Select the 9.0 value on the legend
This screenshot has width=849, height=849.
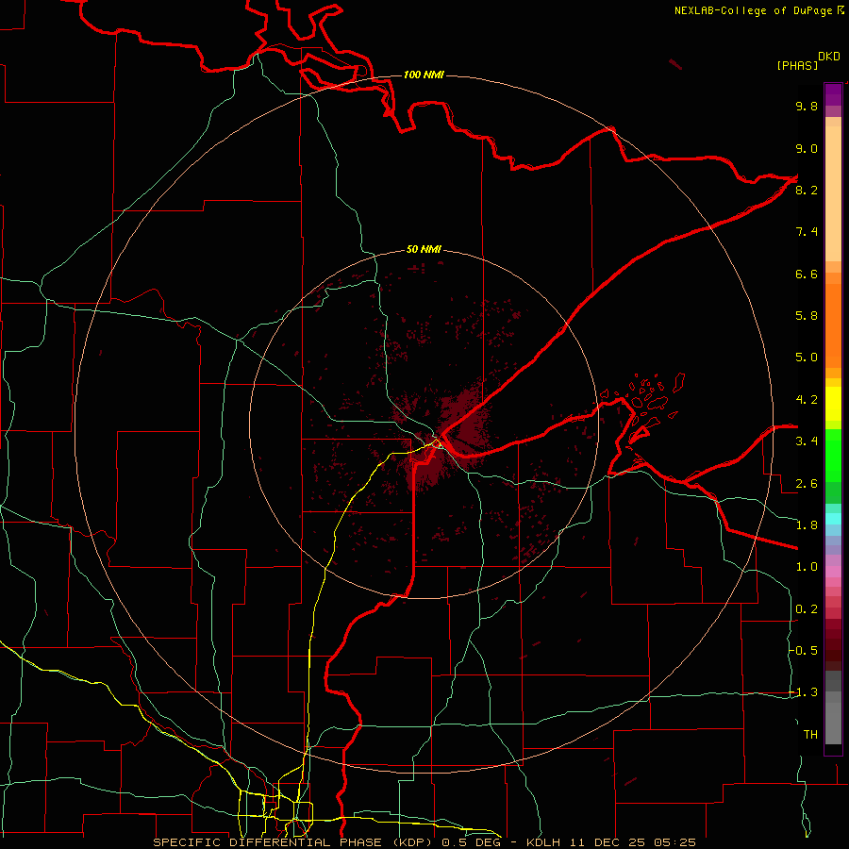[807, 148]
